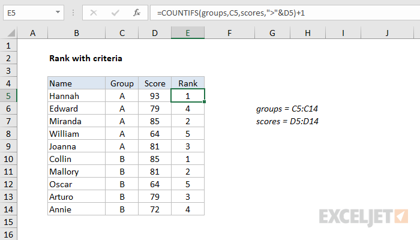Select the cell containing Edward
Viewport: 420px width, 240px height.
click(x=77, y=109)
